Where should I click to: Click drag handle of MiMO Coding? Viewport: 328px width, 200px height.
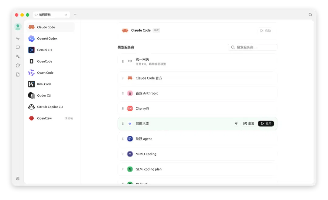[x=123, y=154]
